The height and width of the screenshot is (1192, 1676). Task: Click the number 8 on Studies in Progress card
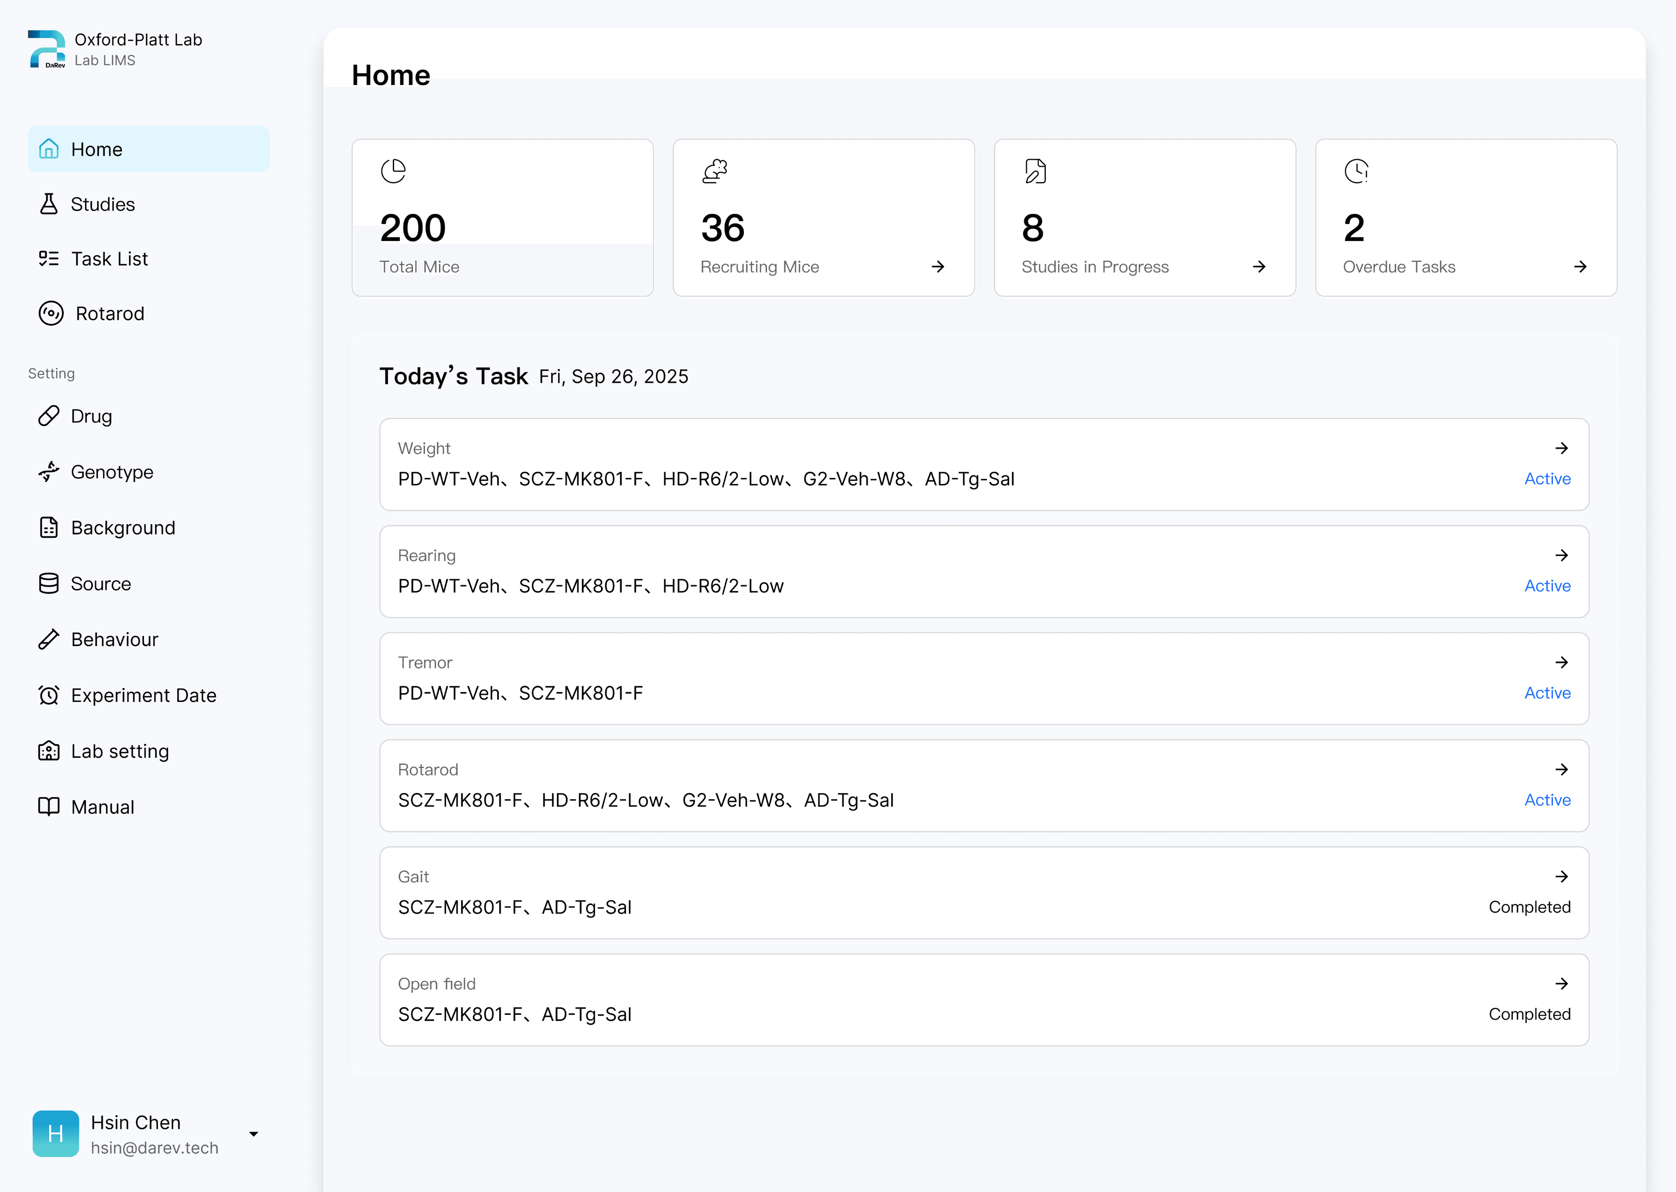(x=1033, y=228)
